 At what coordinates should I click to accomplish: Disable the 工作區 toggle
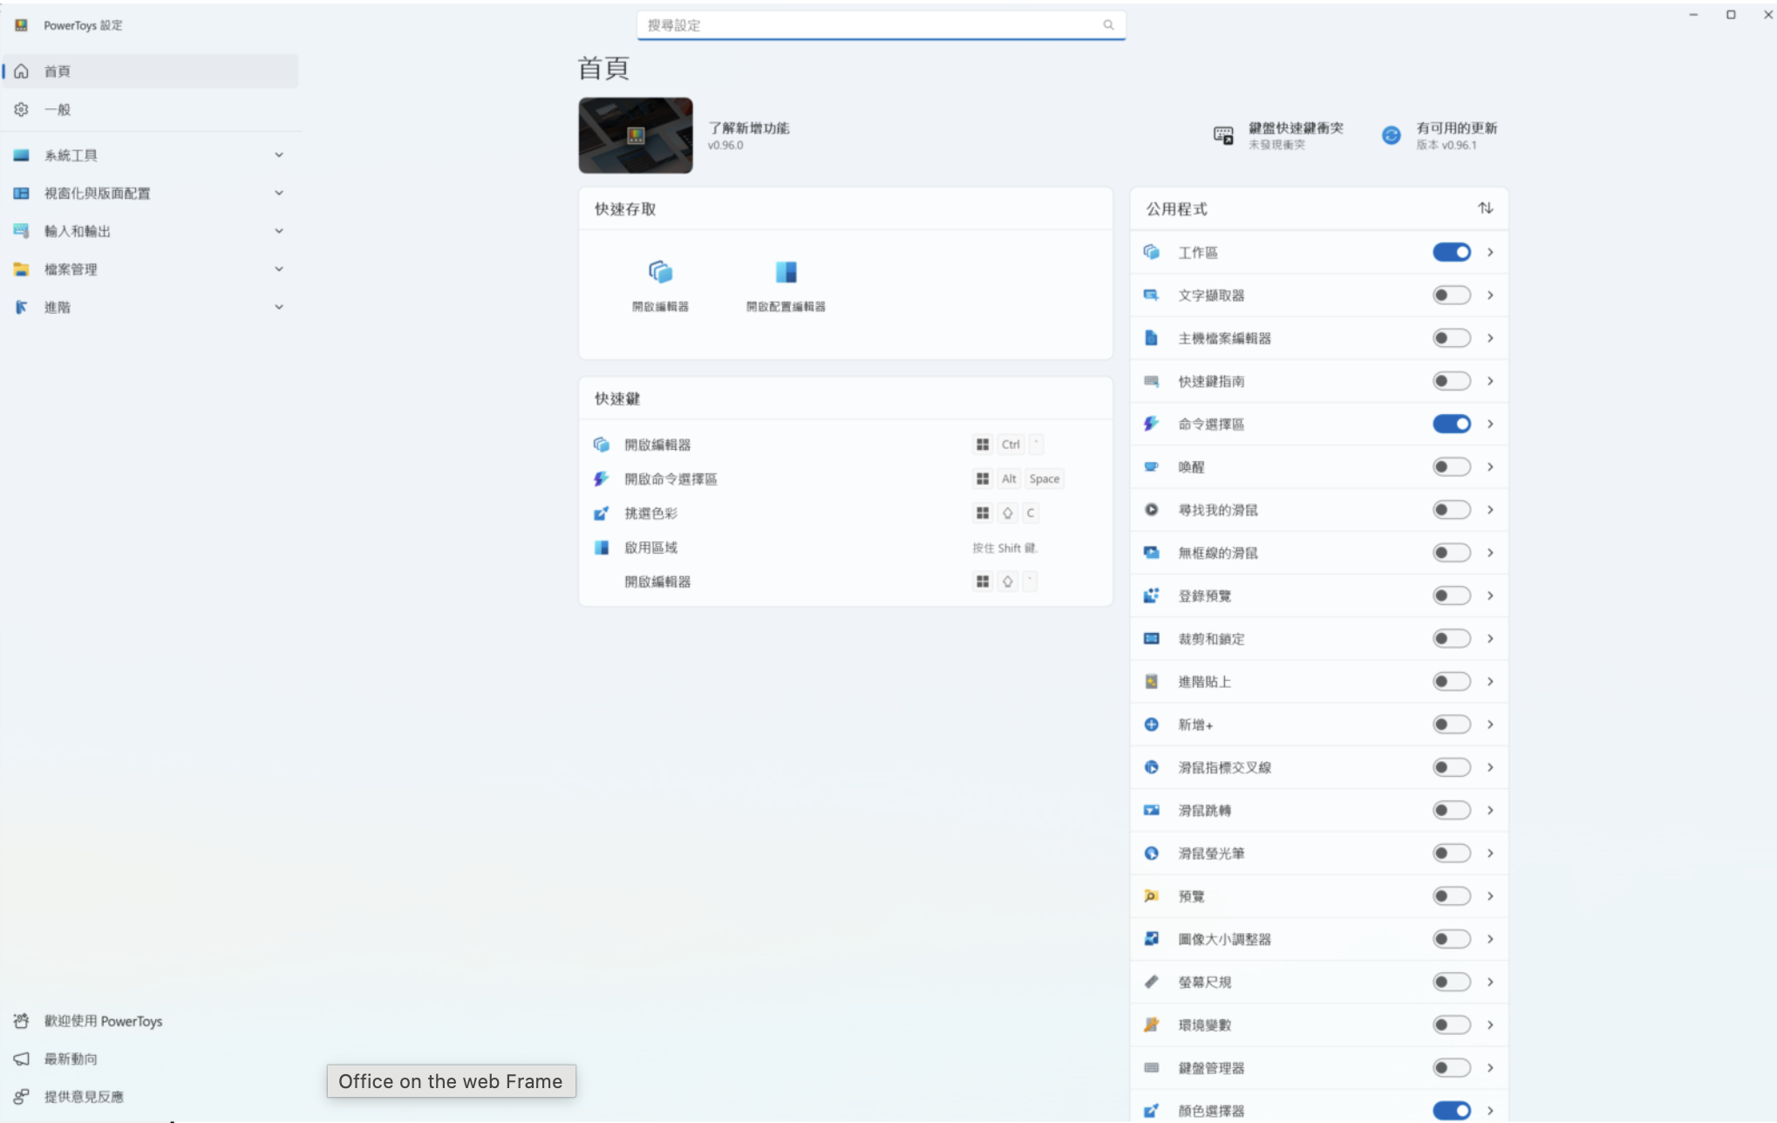(x=1451, y=252)
